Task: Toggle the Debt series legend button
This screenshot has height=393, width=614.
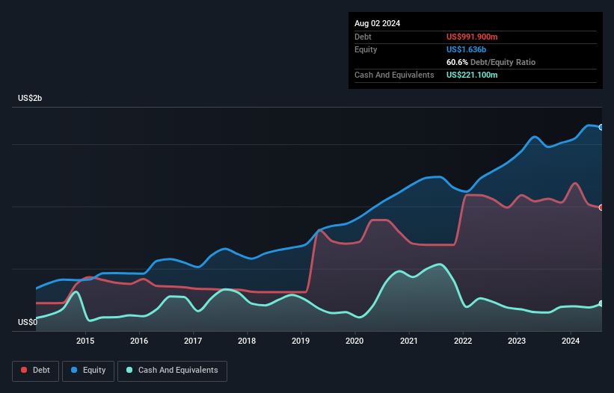Action: pyautogui.click(x=35, y=371)
